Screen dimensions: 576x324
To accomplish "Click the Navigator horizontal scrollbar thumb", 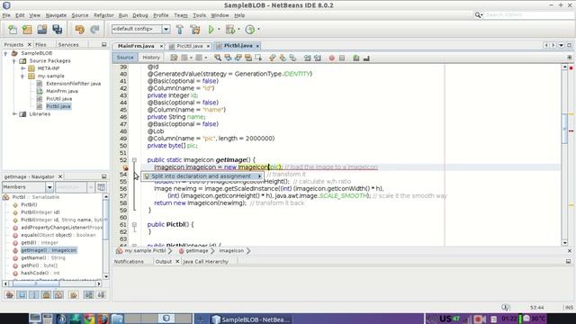I will pos(36,283).
